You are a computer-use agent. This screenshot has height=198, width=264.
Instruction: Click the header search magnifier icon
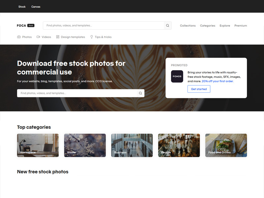168,26
